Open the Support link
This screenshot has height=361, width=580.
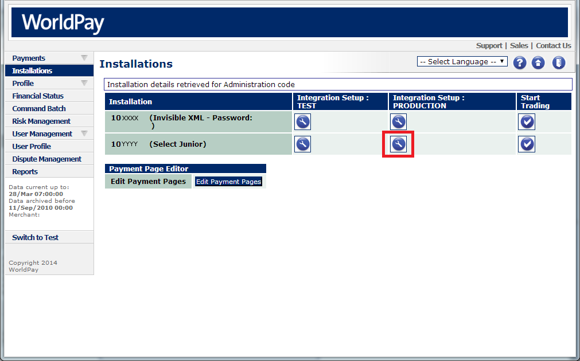pyautogui.click(x=489, y=45)
